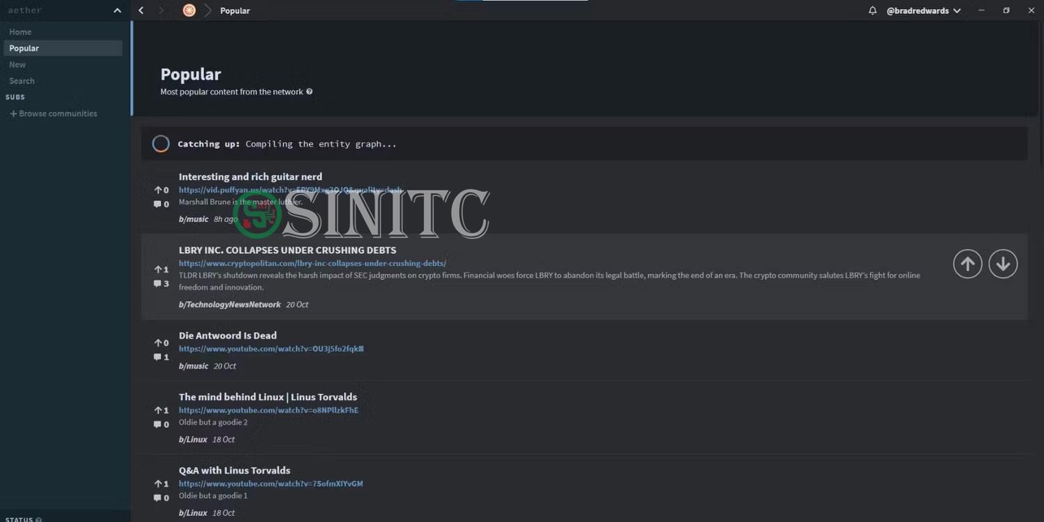
Task: Click the 'Oldie but a goodie 1' text
Action: click(x=213, y=496)
